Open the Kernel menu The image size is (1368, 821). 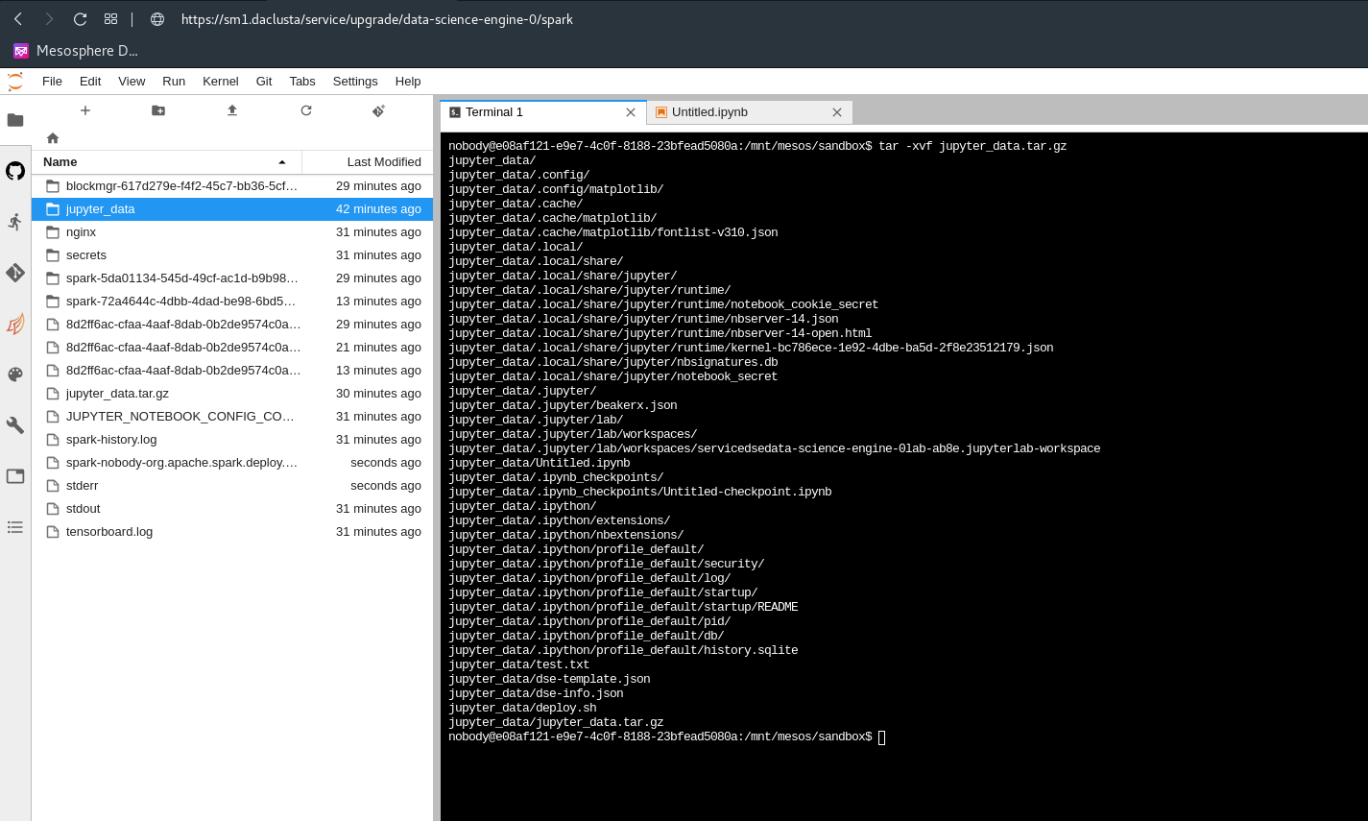pos(221,82)
